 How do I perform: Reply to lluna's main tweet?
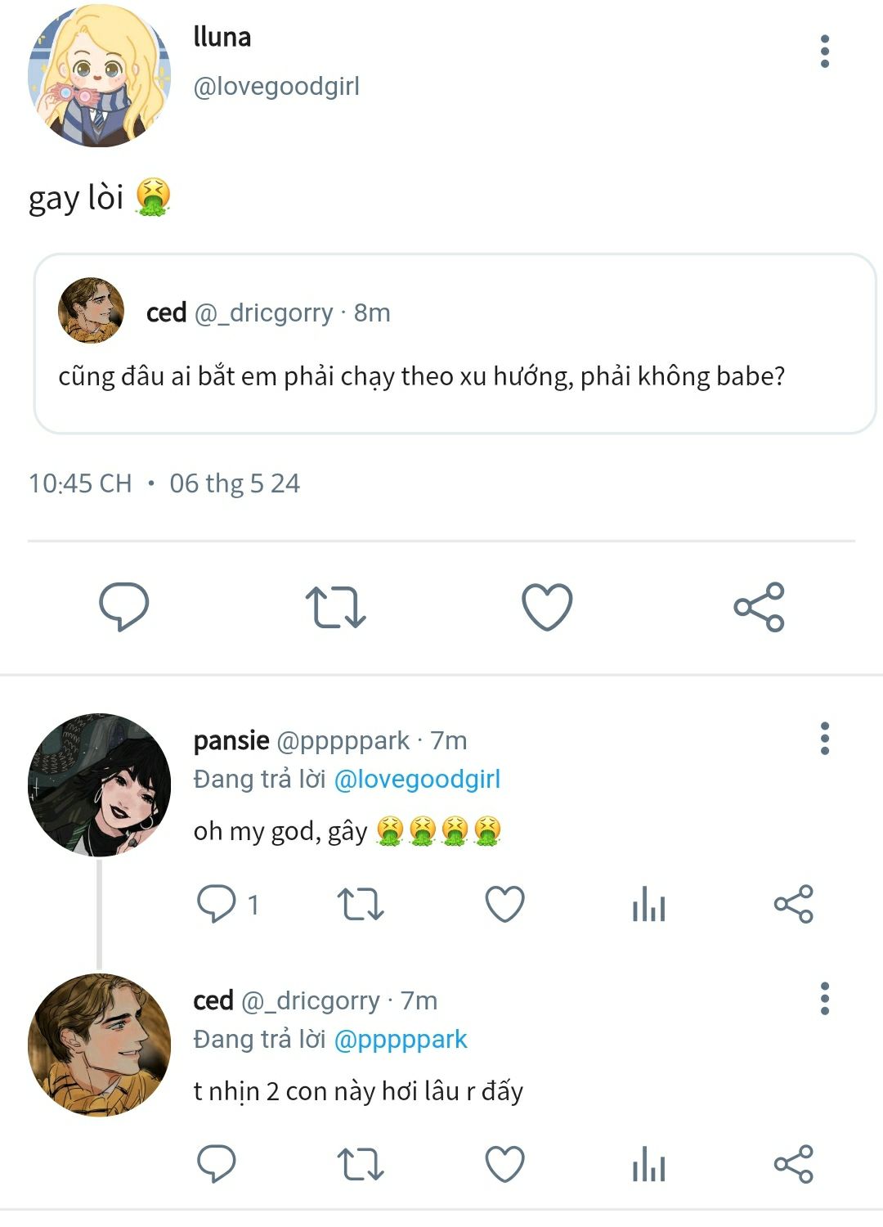123,606
